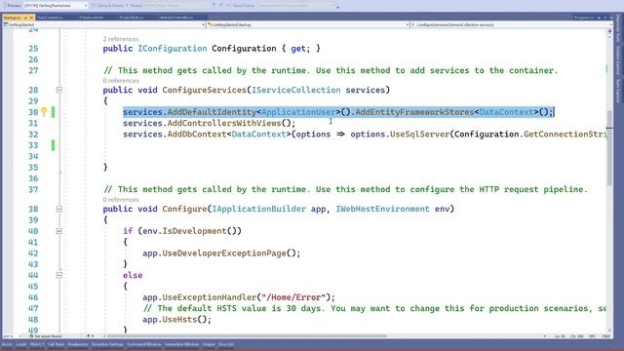Click line number 33 in the gutter
Viewport: 624px width, 351px height.
(x=33, y=145)
